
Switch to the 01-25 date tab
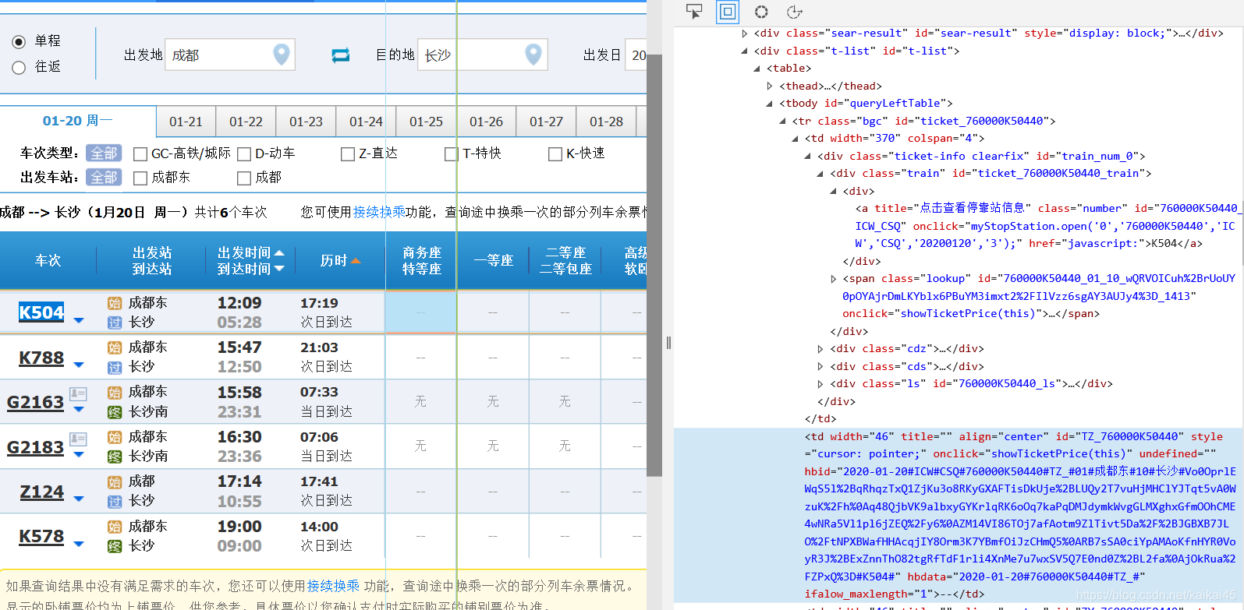tap(426, 122)
